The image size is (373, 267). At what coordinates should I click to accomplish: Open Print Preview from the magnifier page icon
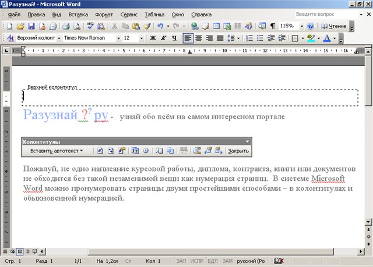click(77, 26)
